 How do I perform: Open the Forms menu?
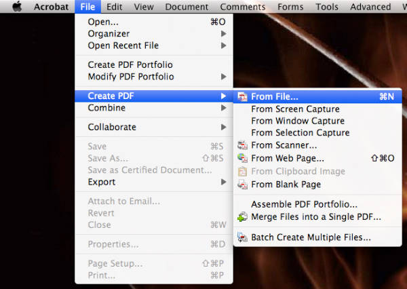pos(290,7)
